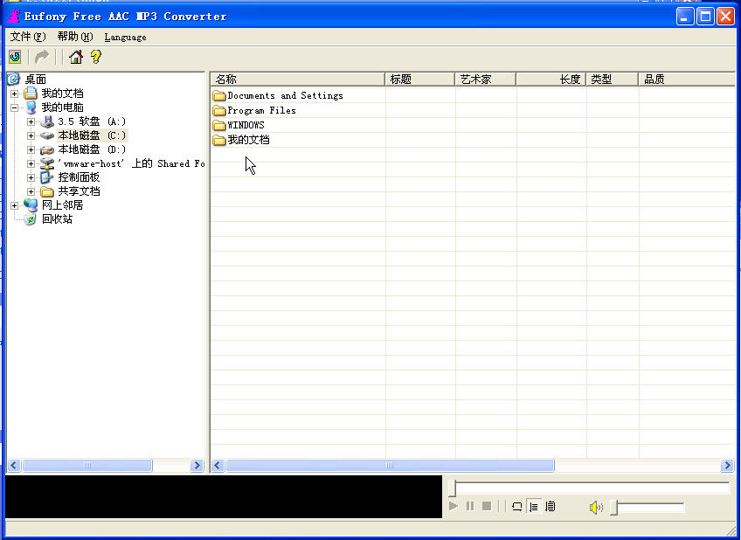Screen dimensions: 741x540
Task: Click the yellow question mark help icon
Action: click(x=96, y=57)
